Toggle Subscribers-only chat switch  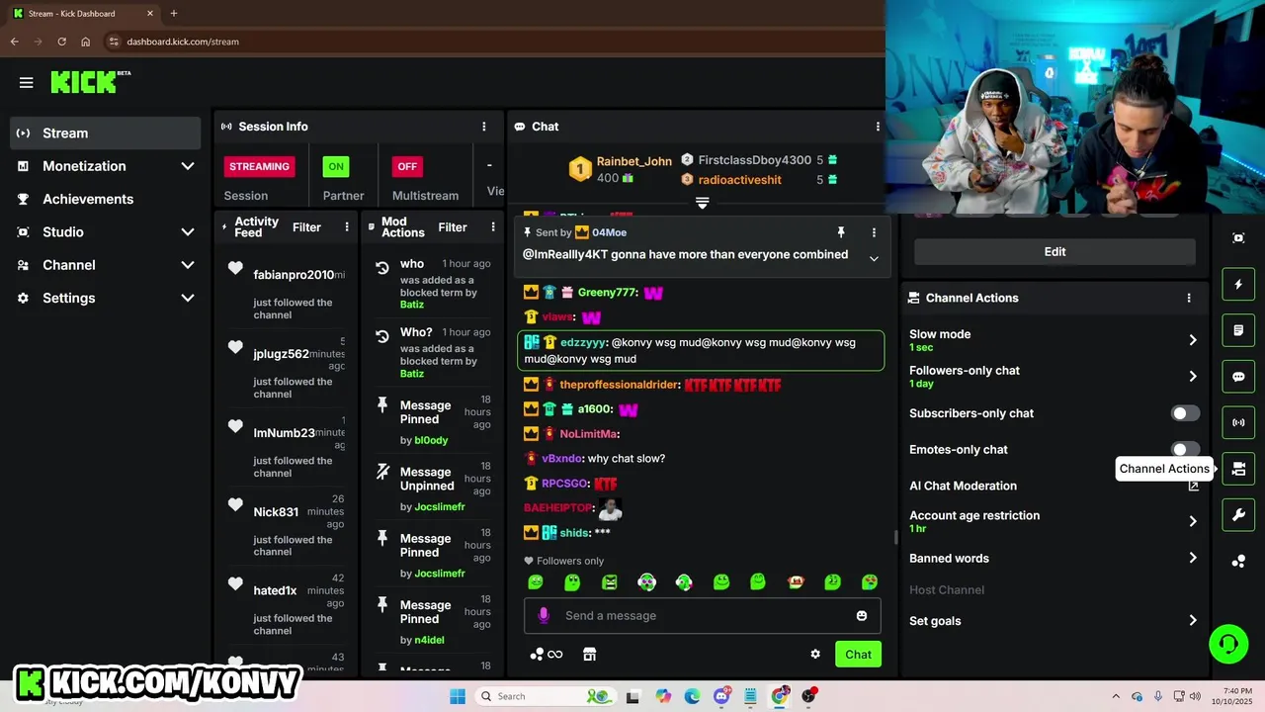(1185, 413)
